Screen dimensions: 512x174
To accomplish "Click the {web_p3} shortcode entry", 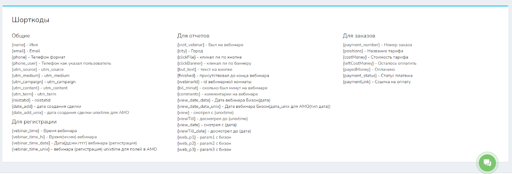I will pos(204,149).
